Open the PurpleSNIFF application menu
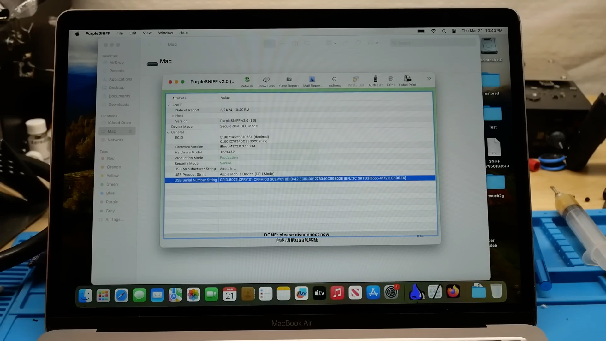Viewport: 606px width, 341px height. click(x=98, y=33)
